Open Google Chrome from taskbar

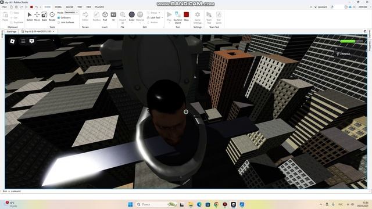pyautogui.click(x=216, y=204)
